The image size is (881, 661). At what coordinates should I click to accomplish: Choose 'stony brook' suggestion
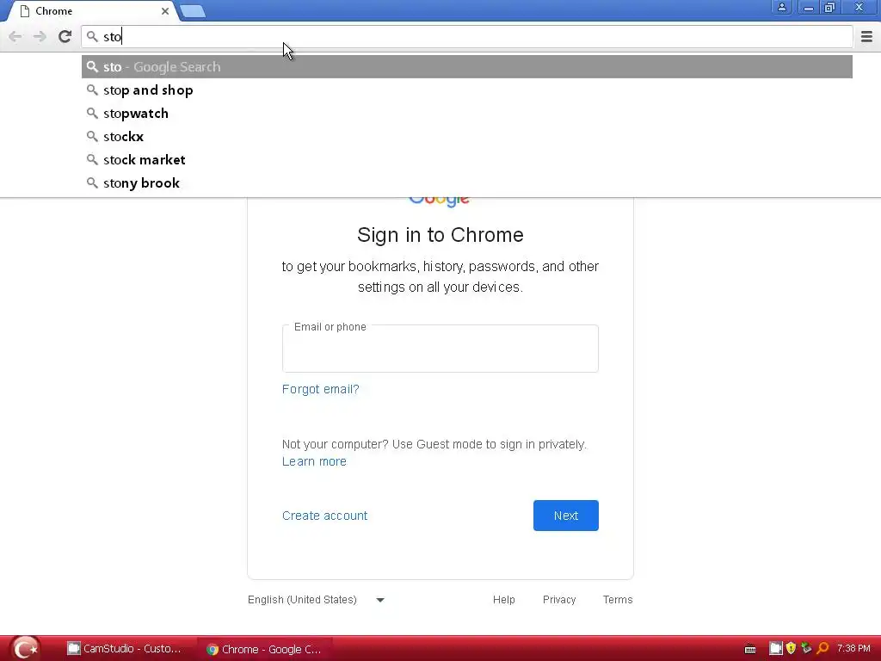tap(467, 182)
